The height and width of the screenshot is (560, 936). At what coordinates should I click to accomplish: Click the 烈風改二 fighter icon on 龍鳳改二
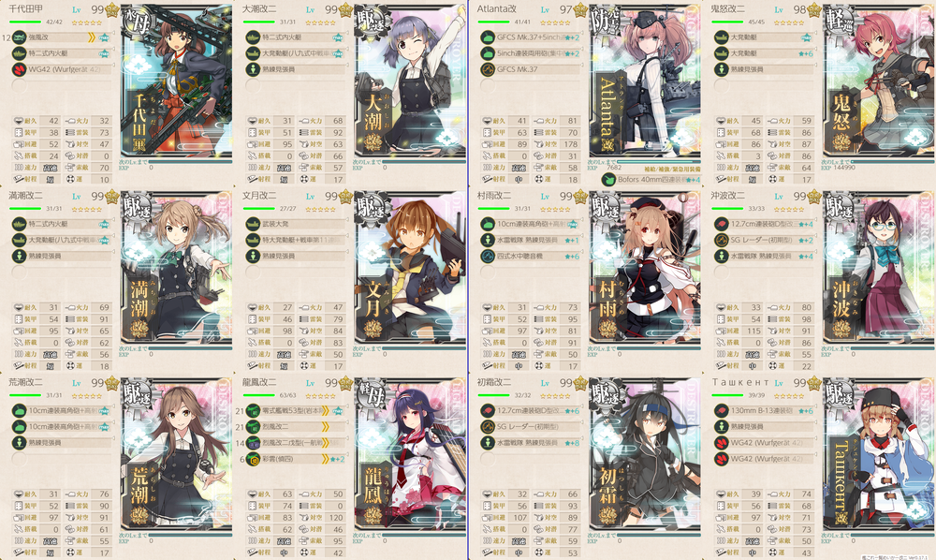(x=253, y=427)
